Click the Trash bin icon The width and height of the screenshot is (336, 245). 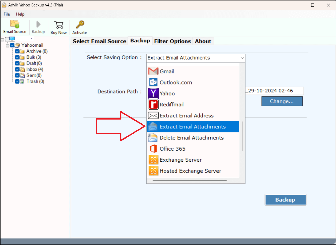[23, 81]
